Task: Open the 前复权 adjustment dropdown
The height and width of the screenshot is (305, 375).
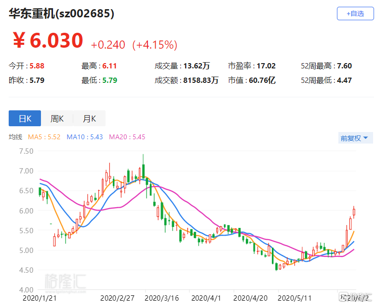Action: point(355,138)
